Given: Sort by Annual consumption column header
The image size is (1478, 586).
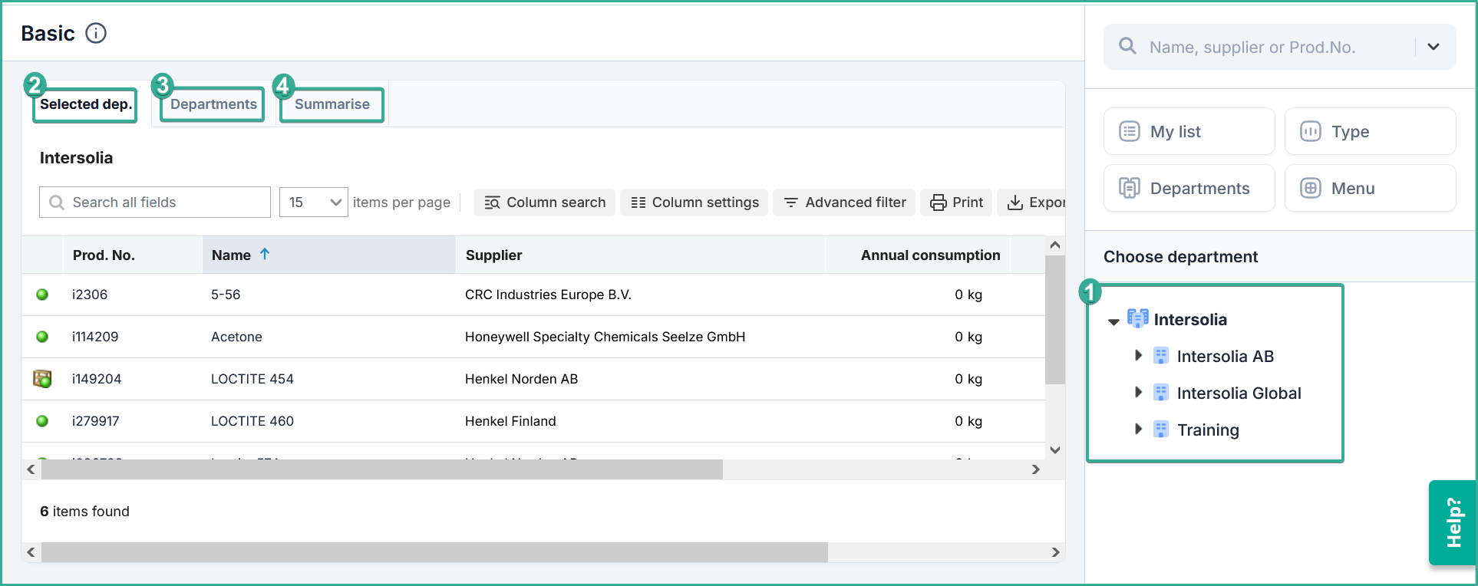Looking at the screenshot, I should [x=930, y=255].
